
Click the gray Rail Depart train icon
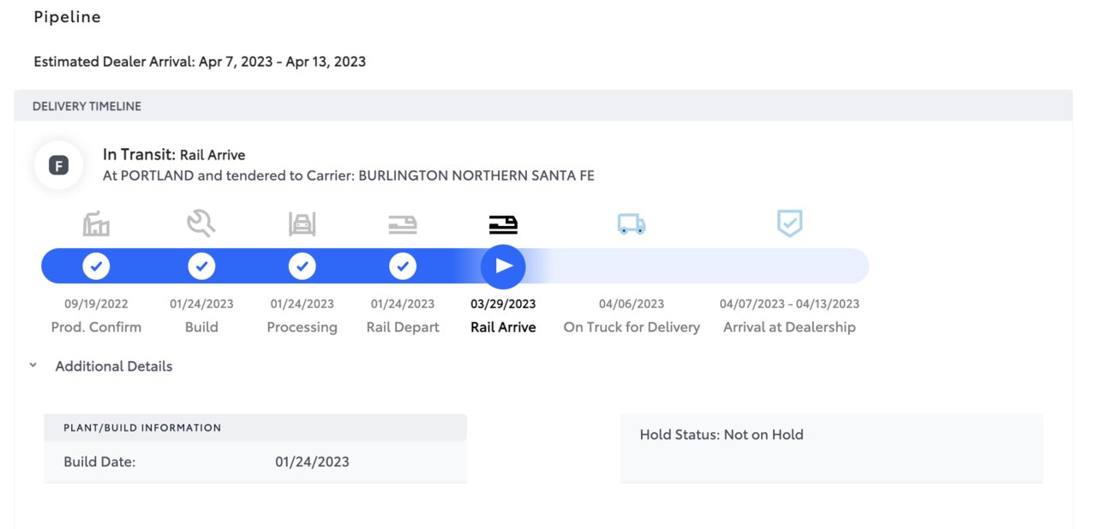coord(403,224)
